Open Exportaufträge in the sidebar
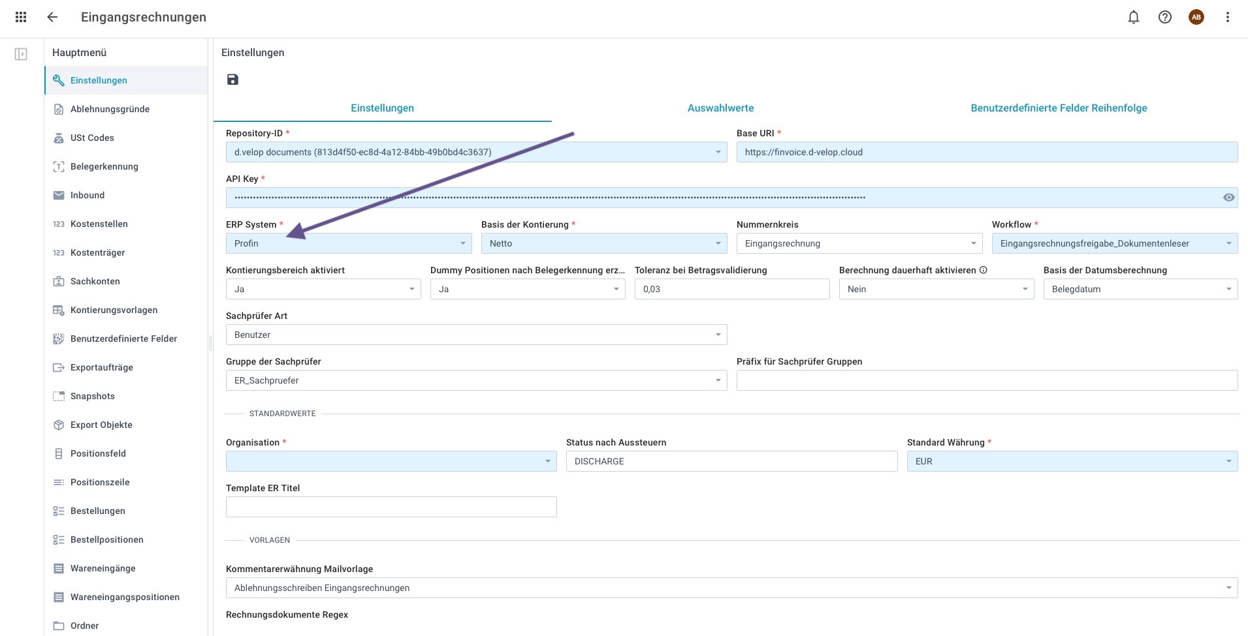 point(102,367)
